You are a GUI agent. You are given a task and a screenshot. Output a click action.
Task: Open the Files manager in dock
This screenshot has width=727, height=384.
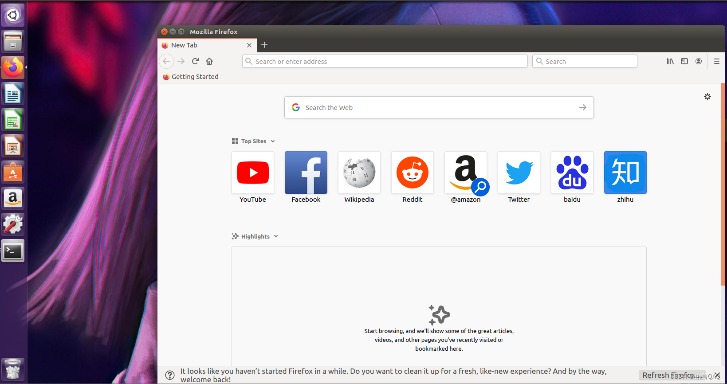(13, 41)
